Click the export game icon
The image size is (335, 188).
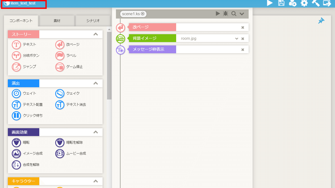327,3
